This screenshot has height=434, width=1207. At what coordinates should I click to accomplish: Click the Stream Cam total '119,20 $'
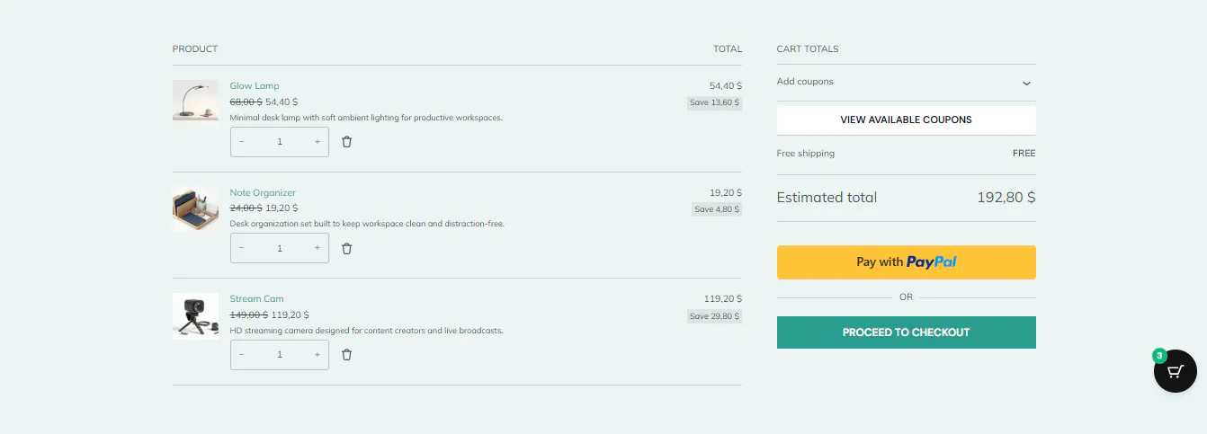tap(723, 298)
